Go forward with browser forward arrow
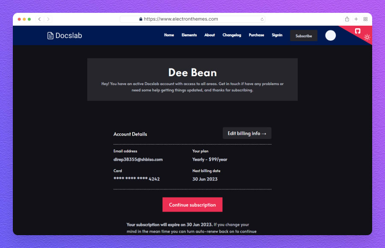 coord(48,19)
